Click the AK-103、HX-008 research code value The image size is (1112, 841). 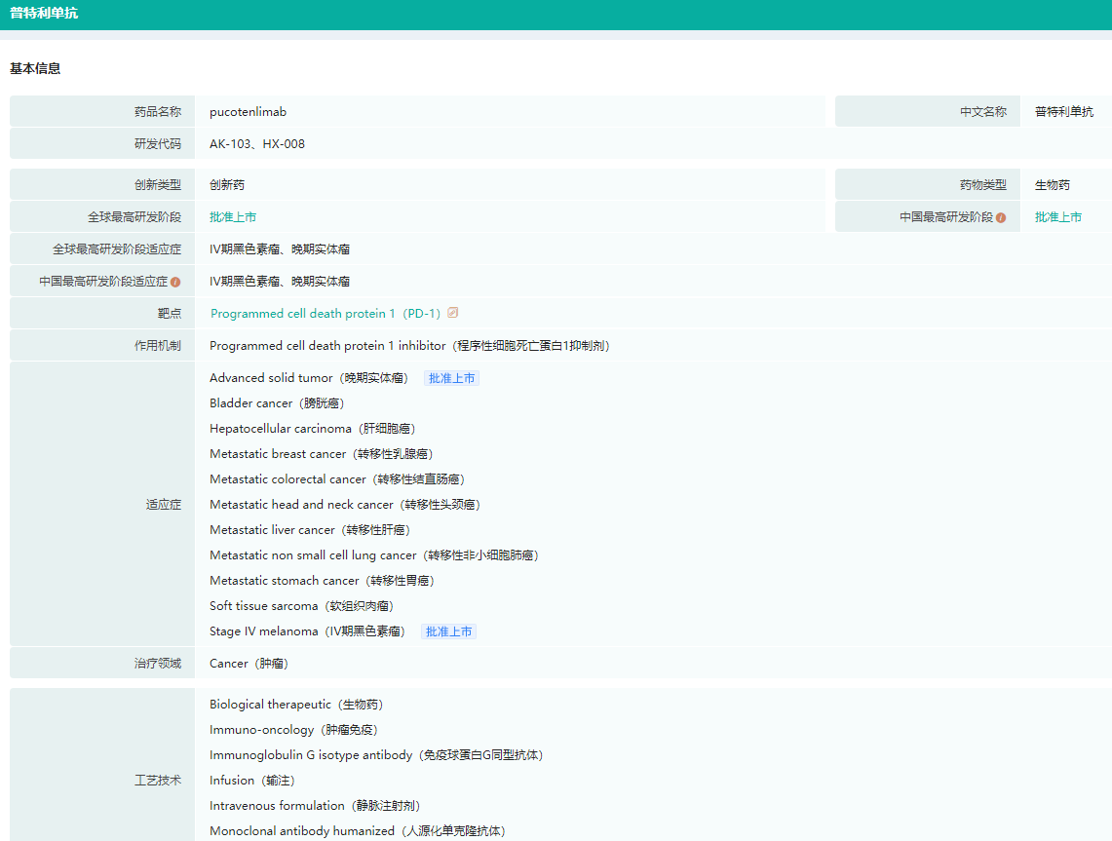(256, 144)
